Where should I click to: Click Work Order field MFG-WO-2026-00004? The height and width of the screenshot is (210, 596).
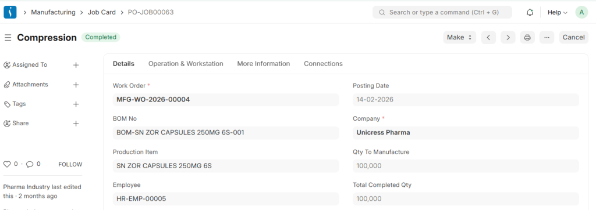click(x=225, y=100)
